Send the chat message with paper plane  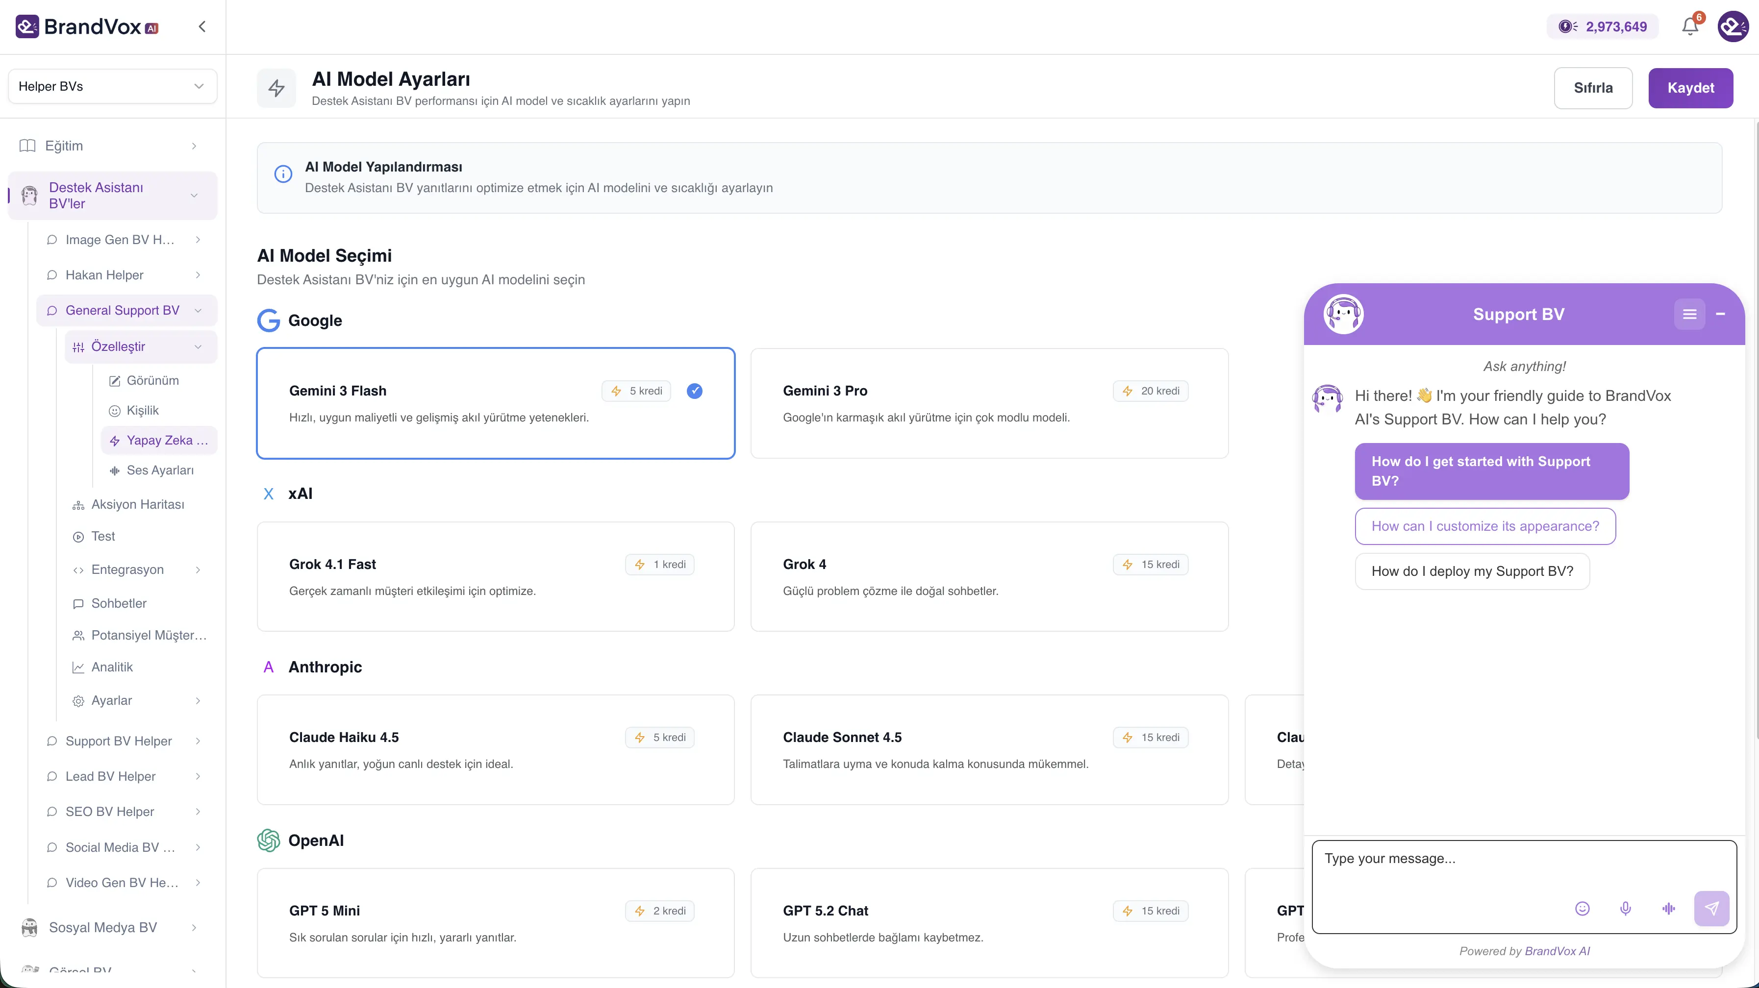[x=1711, y=908]
